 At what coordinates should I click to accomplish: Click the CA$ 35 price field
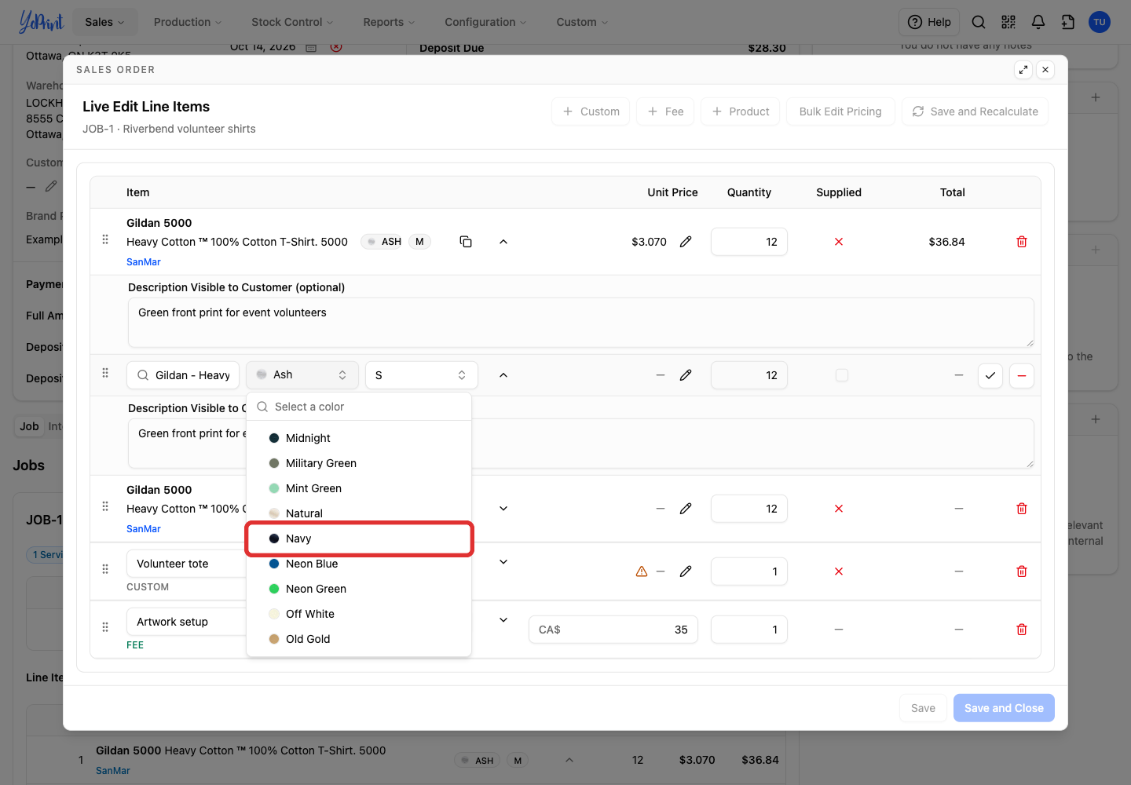tap(613, 630)
